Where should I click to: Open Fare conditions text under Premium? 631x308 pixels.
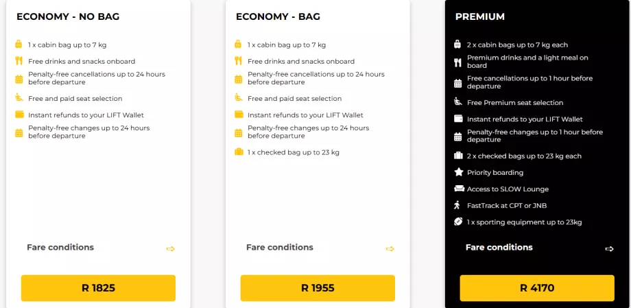coord(499,248)
